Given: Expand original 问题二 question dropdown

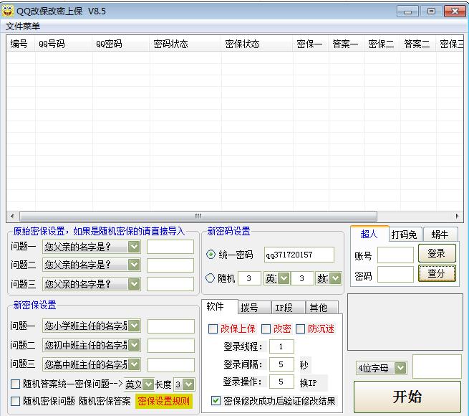Looking at the screenshot, I should pos(134,265).
